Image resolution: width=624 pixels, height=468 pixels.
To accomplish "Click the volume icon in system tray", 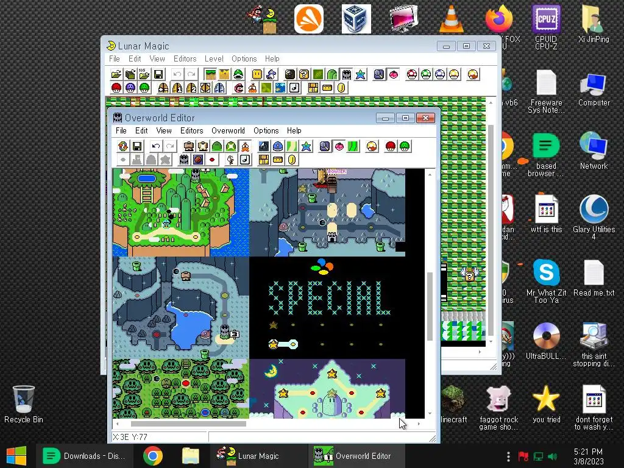I will (x=552, y=456).
